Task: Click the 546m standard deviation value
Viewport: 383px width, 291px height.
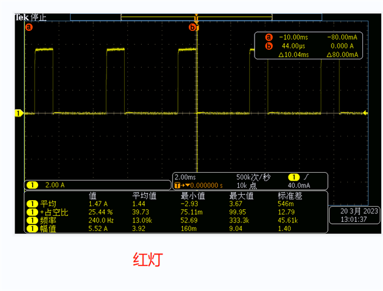Action: (x=286, y=204)
